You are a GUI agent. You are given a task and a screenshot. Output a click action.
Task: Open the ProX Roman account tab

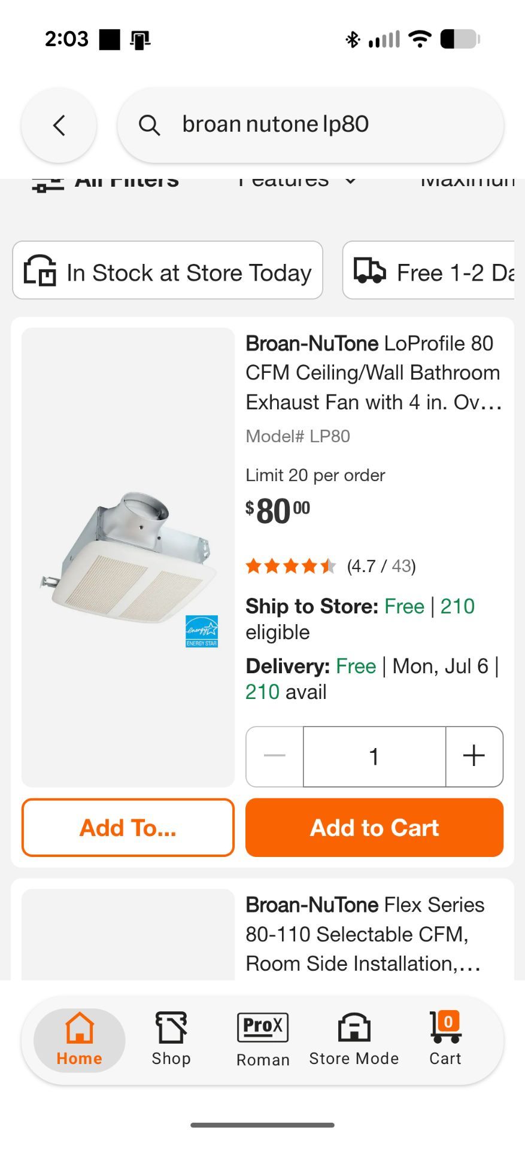[x=263, y=1039]
